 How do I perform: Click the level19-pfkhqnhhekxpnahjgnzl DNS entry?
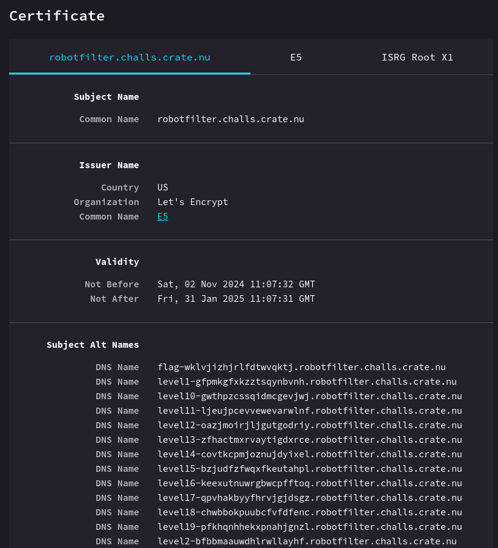coord(310,526)
